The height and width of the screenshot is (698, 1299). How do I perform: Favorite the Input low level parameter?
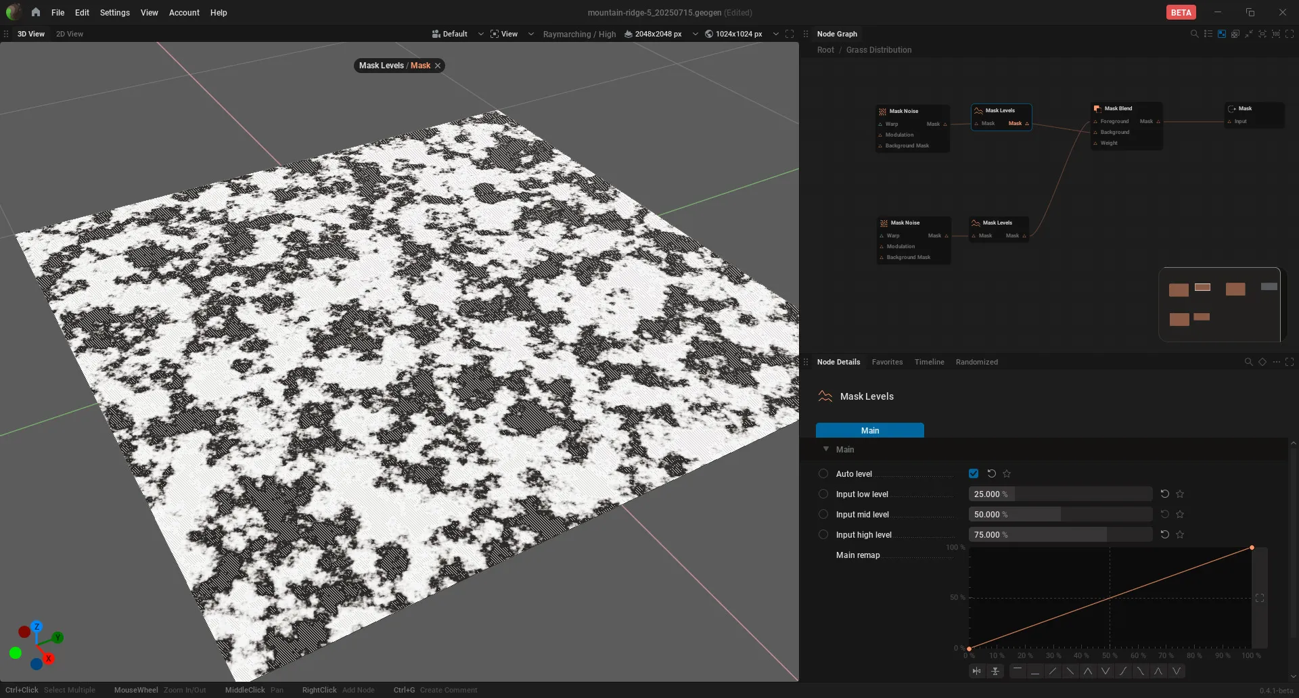tap(1180, 494)
